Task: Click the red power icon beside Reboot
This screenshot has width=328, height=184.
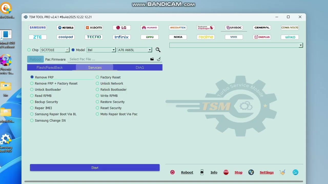Action: click(172, 172)
